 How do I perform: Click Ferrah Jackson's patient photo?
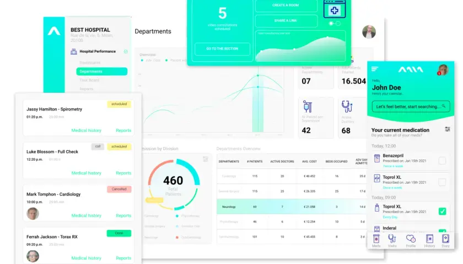[x=33, y=256]
